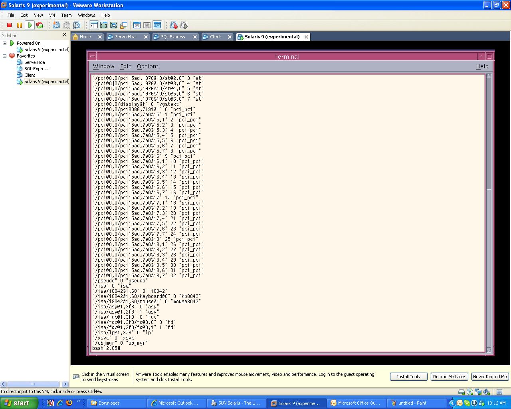
Task: Switch to the SQL Express tab
Action: [x=173, y=37]
